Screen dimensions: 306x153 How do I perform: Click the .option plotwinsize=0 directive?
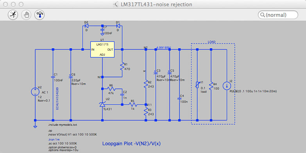tap(62, 147)
